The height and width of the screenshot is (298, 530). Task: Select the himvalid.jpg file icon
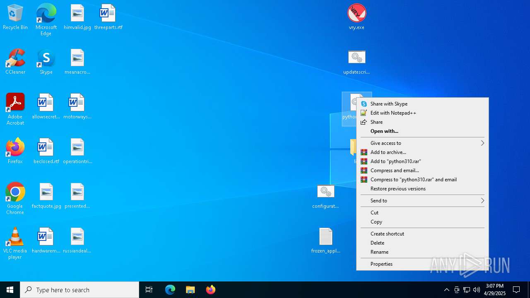tap(77, 17)
